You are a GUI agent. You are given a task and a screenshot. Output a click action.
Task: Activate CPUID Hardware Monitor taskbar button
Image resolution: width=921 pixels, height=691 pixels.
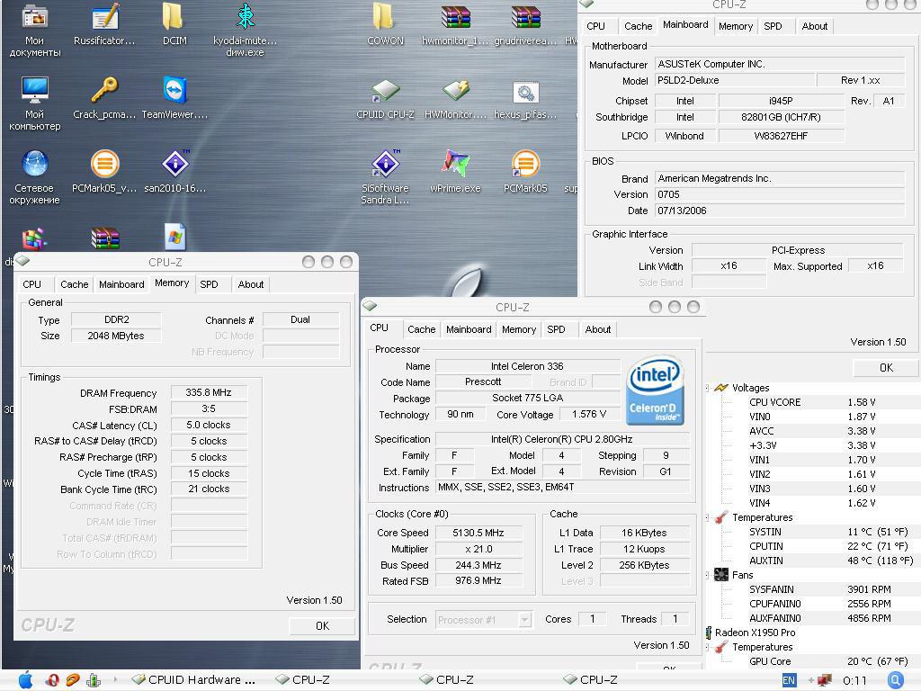[x=194, y=680]
